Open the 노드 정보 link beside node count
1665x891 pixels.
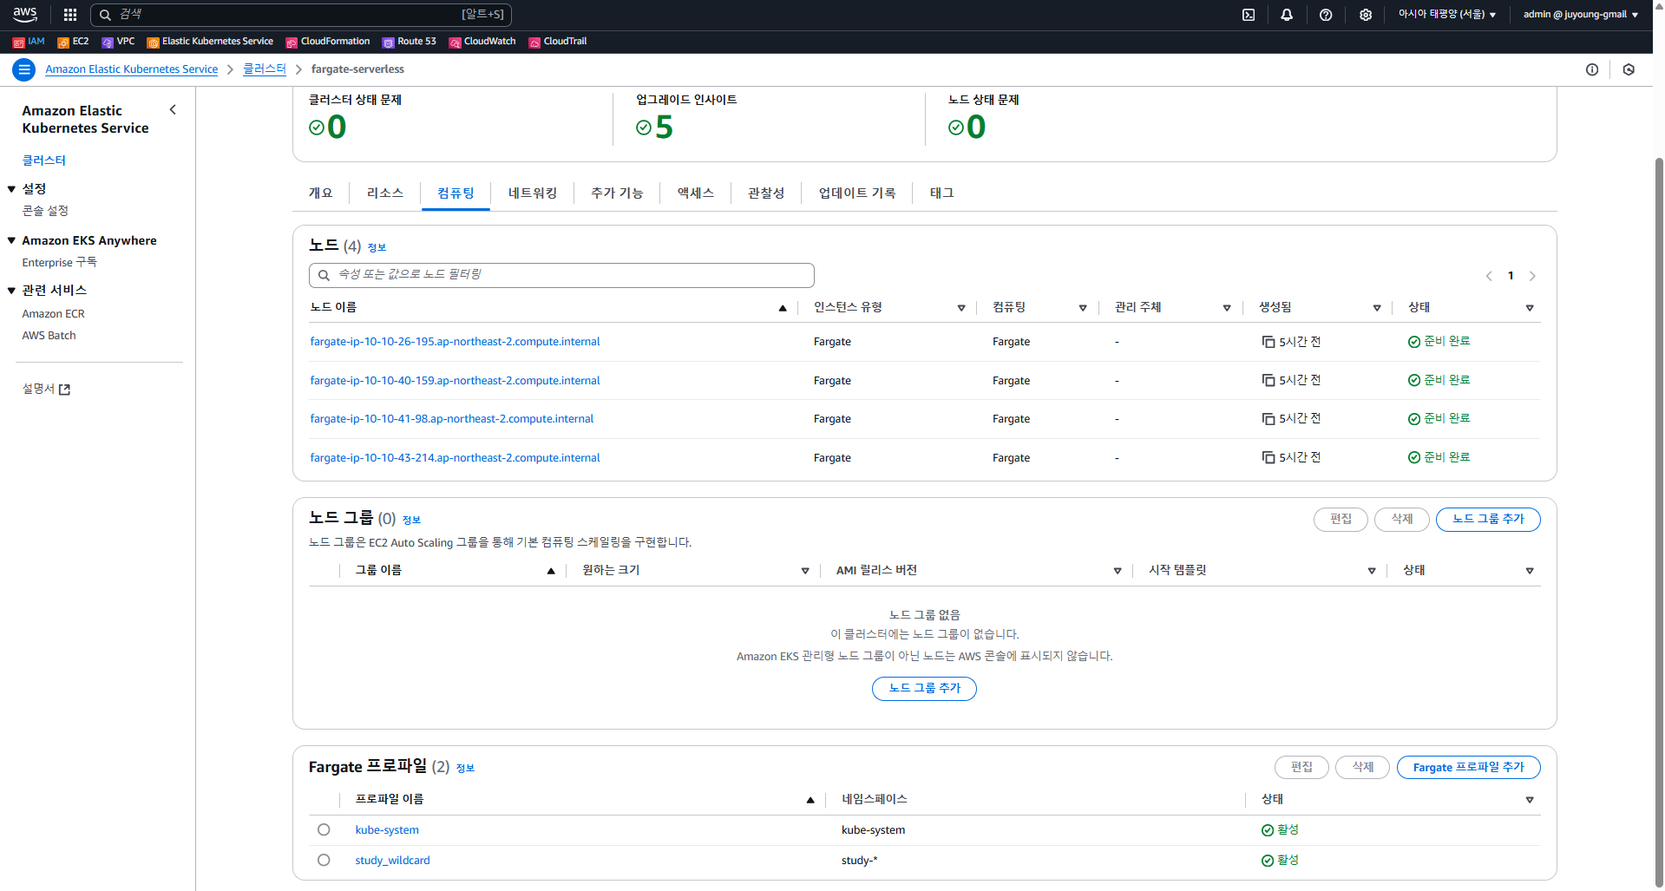377,248
